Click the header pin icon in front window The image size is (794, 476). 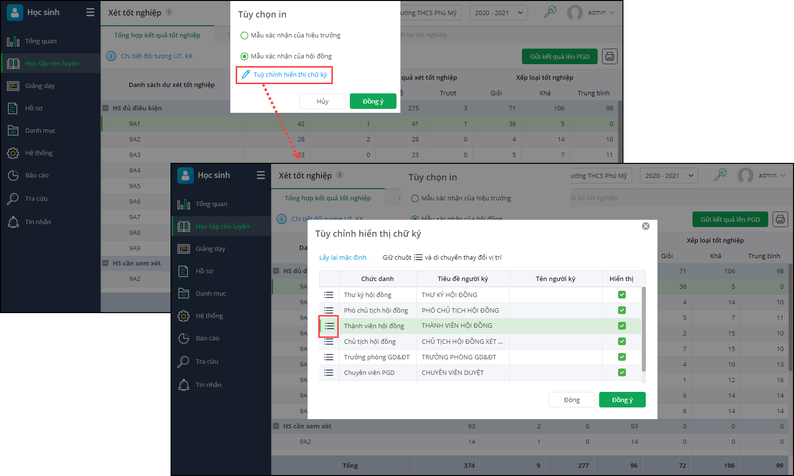[721, 175]
